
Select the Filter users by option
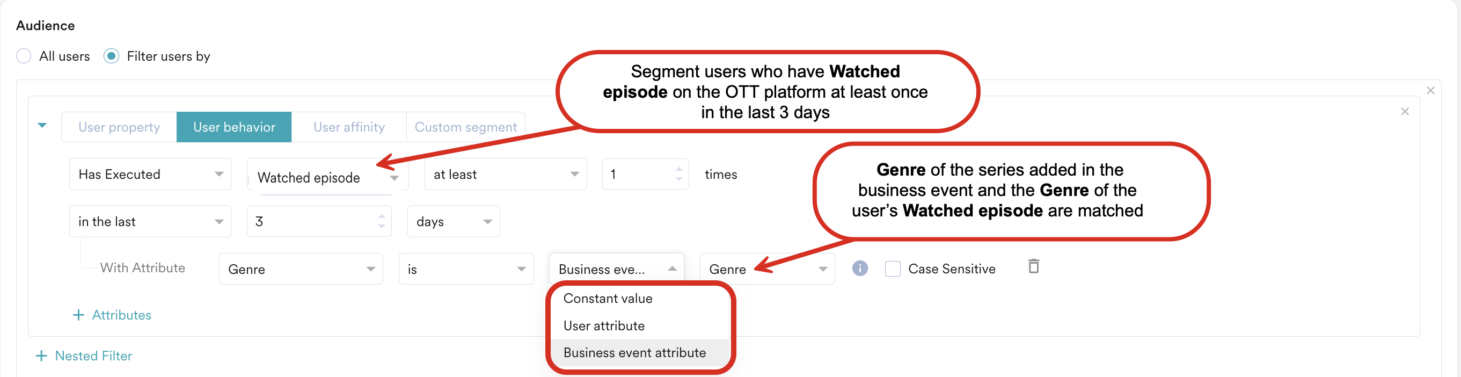pyautogui.click(x=112, y=56)
